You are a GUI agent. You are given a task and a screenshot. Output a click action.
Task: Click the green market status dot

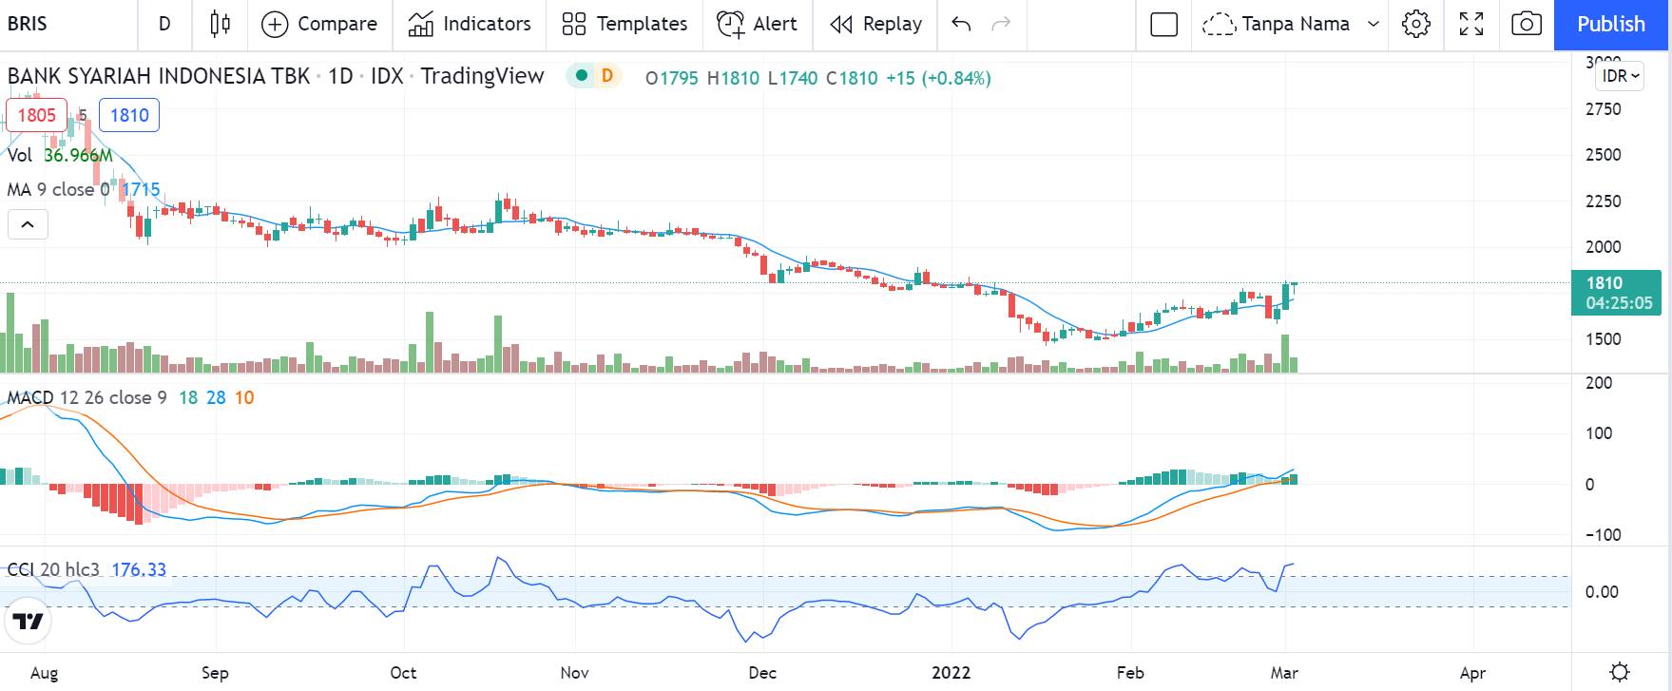click(582, 76)
